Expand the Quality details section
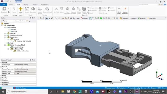 1,78
